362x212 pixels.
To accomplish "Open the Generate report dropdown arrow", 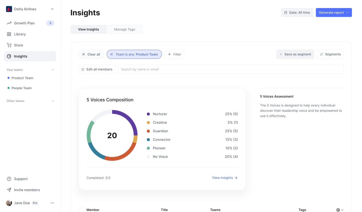I will [x=347, y=13].
